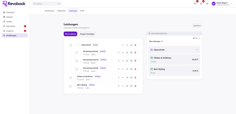236x114 pixels.
Task: Edit Damenhaarschnitt service
Action: [127, 61]
